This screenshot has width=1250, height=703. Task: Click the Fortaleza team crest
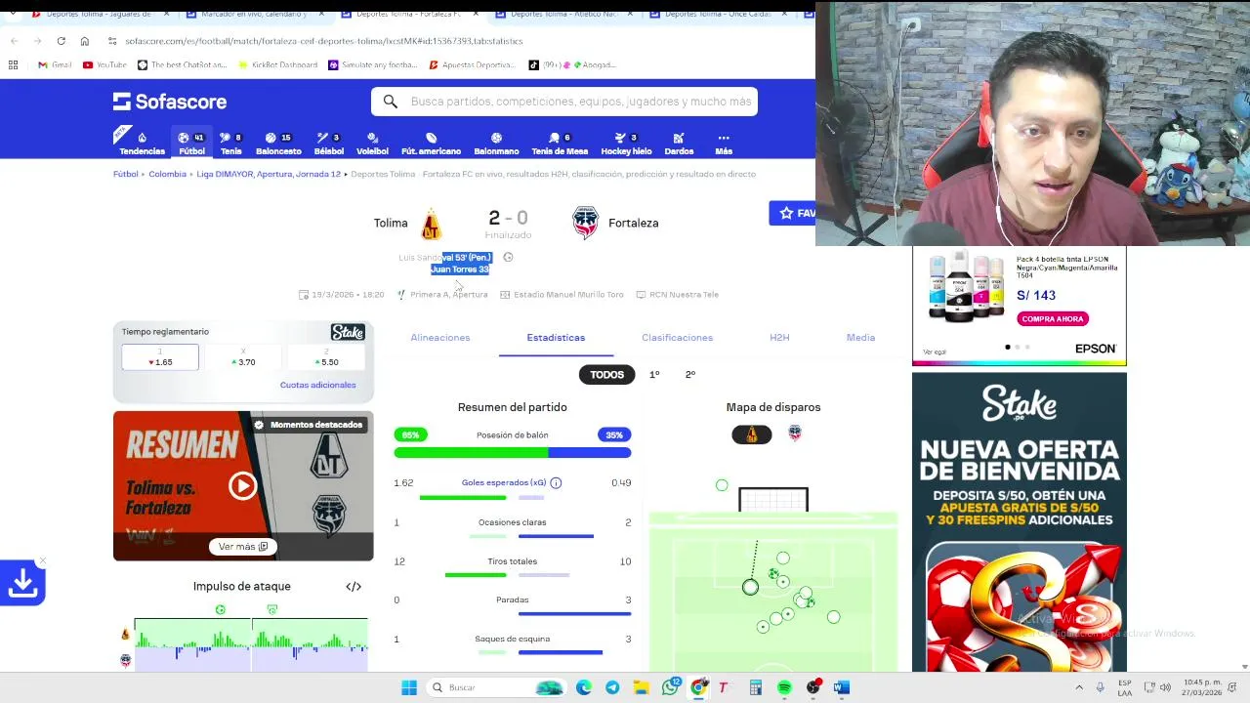point(585,224)
